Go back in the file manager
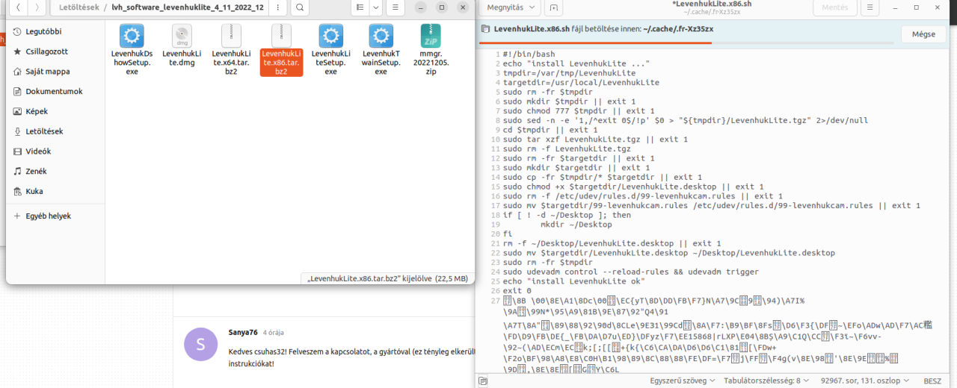The width and height of the screenshot is (957, 388). [x=19, y=7]
